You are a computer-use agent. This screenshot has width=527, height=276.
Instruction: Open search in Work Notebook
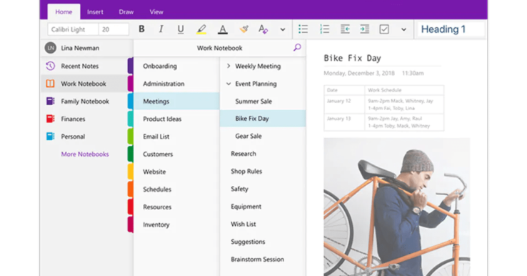(297, 47)
